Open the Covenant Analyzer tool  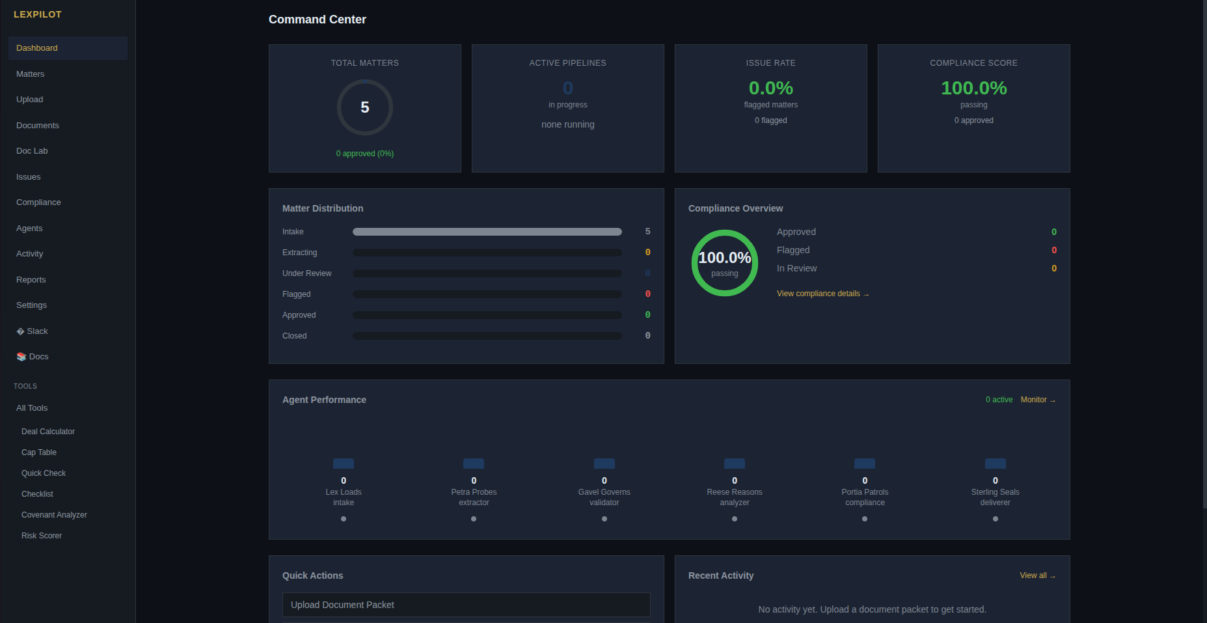point(54,515)
